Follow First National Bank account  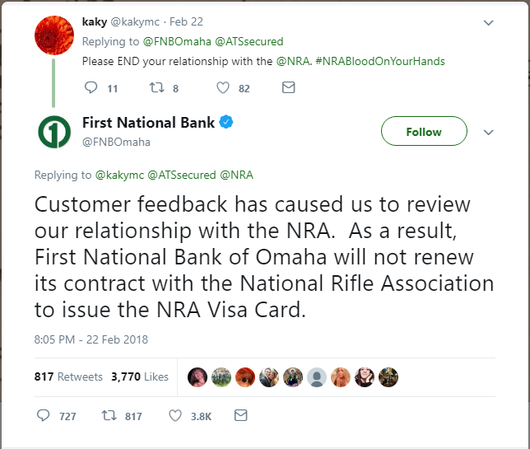(x=424, y=132)
